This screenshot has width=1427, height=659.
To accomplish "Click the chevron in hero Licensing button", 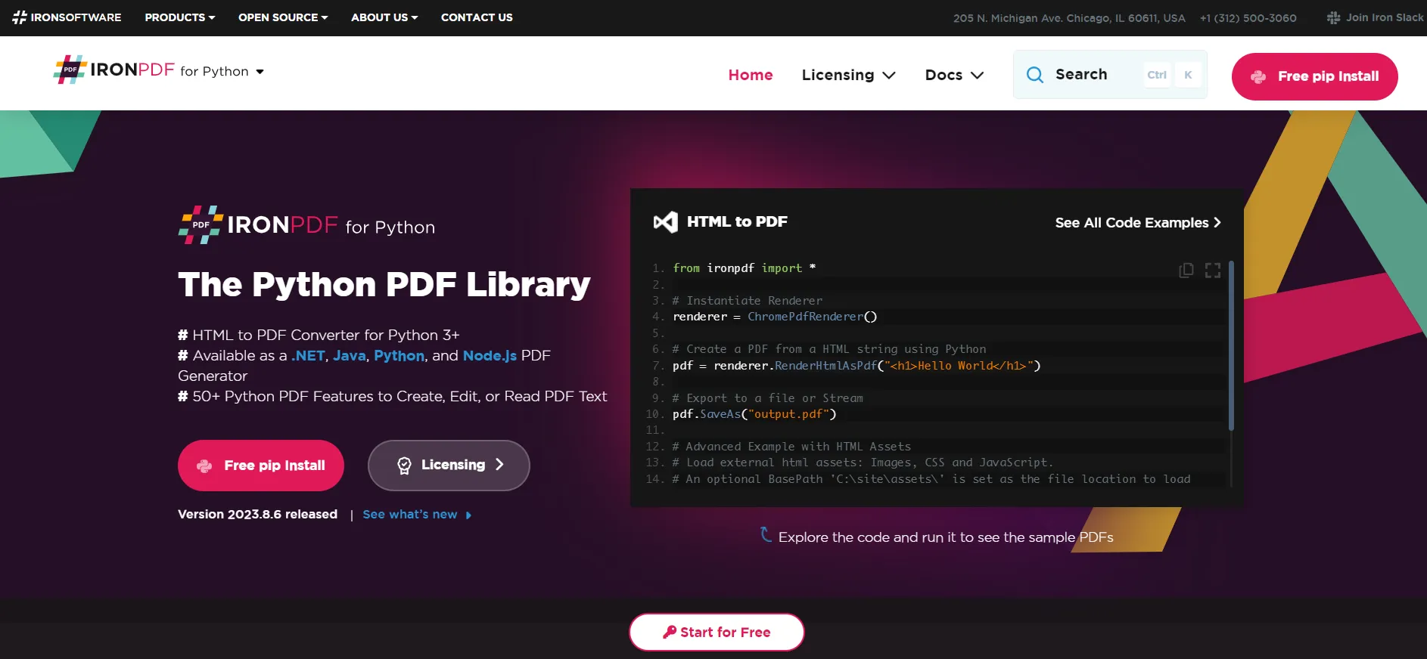I will tap(499, 465).
